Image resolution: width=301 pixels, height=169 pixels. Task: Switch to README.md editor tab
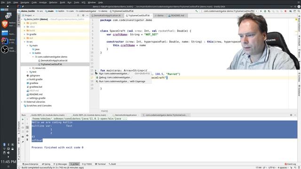(x=177, y=15)
